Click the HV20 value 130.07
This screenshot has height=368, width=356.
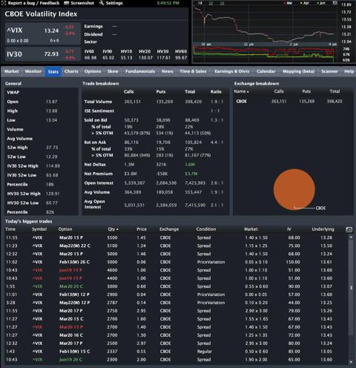tap(145, 58)
